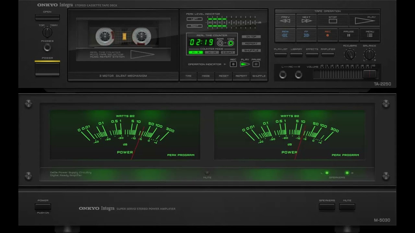The height and width of the screenshot is (233, 415).
Task: Click the cassette door play arrow
Action: (142, 54)
